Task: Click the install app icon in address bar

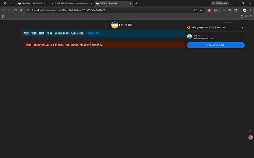Action: [x=196, y=10]
